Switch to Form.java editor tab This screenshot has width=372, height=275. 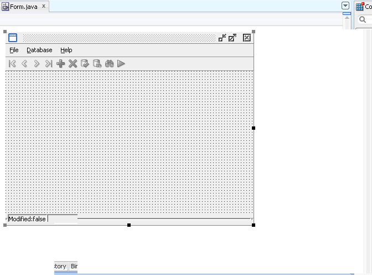click(x=23, y=7)
